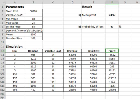Select row 1 header
The width and height of the screenshot is (140, 99).
(2, 7)
